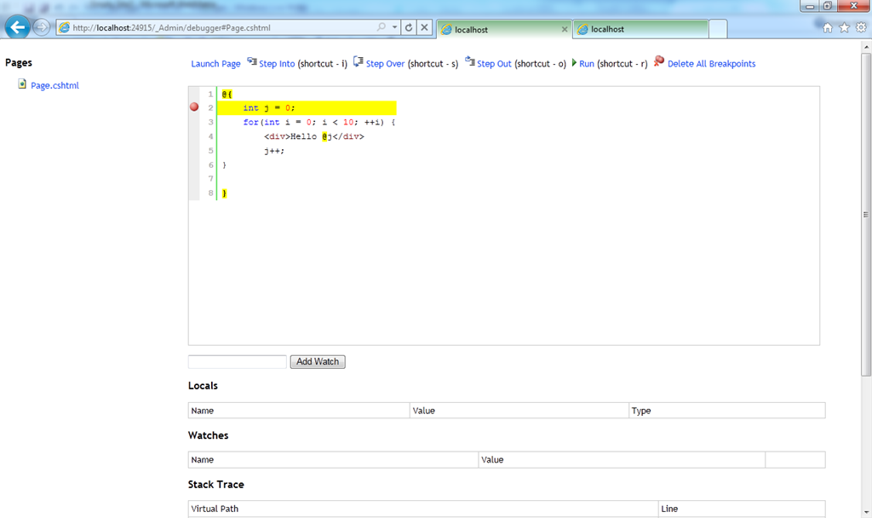Image resolution: width=872 pixels, height=518 pixels.
Task: Open the browser Home icon
Action: [828, 28]
